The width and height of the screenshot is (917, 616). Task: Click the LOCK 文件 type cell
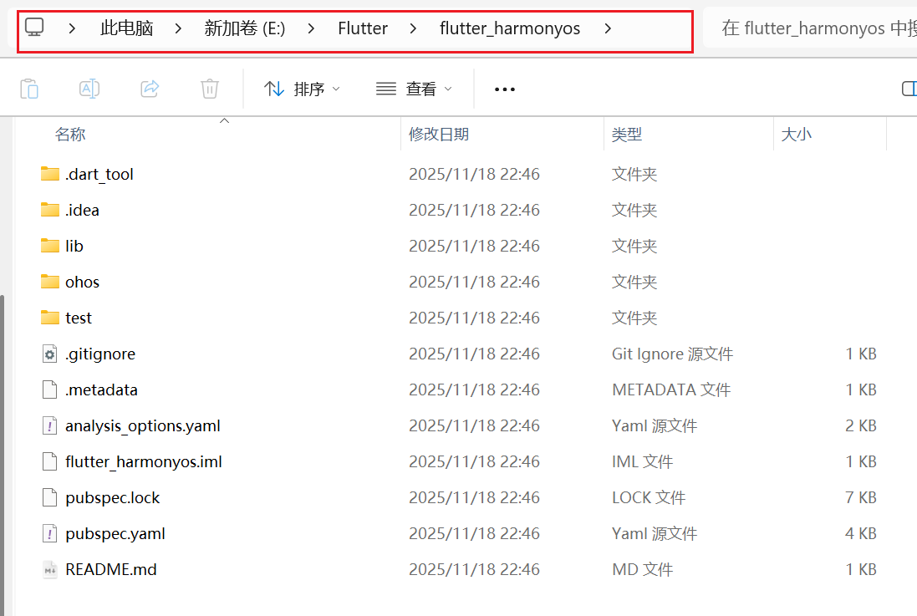[649, 498]
